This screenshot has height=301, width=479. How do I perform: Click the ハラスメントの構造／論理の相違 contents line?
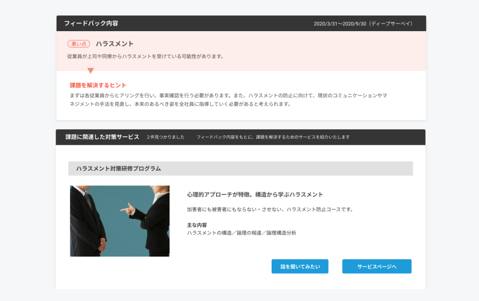(x=241, y=233)
